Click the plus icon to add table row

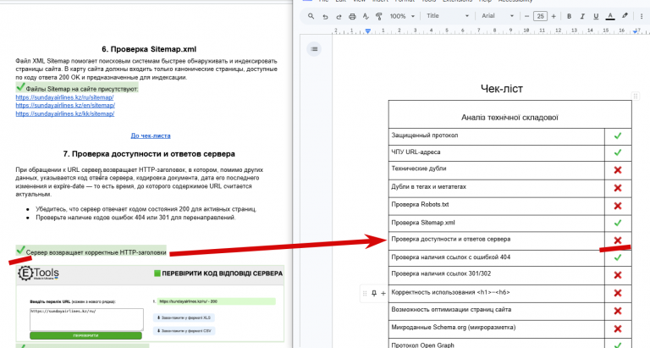383,293
